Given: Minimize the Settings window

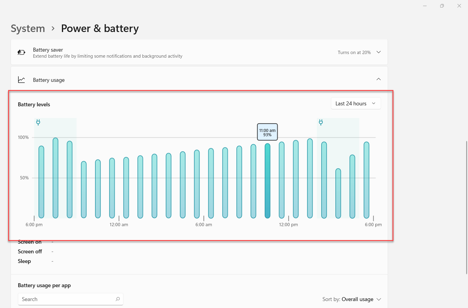Looking at the screenshot, I should [425, 6].
